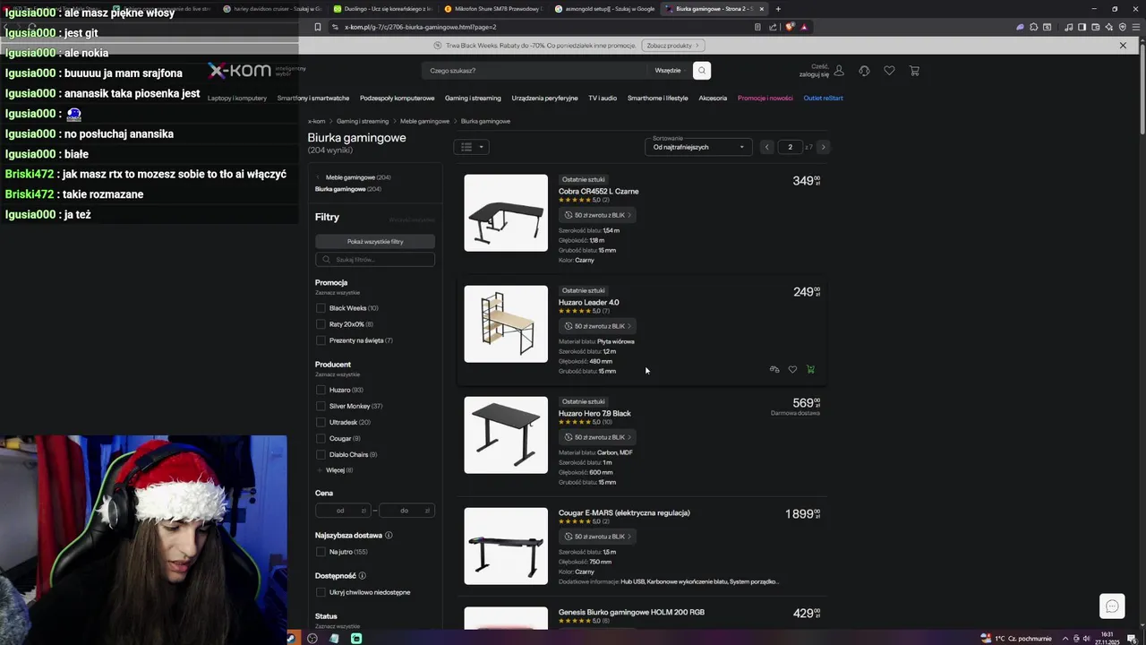Open Gaming i streaming menu
1146x645 pixels.
(x=473, y=98)
